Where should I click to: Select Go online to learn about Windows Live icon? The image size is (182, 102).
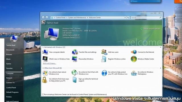click(45, 73)
